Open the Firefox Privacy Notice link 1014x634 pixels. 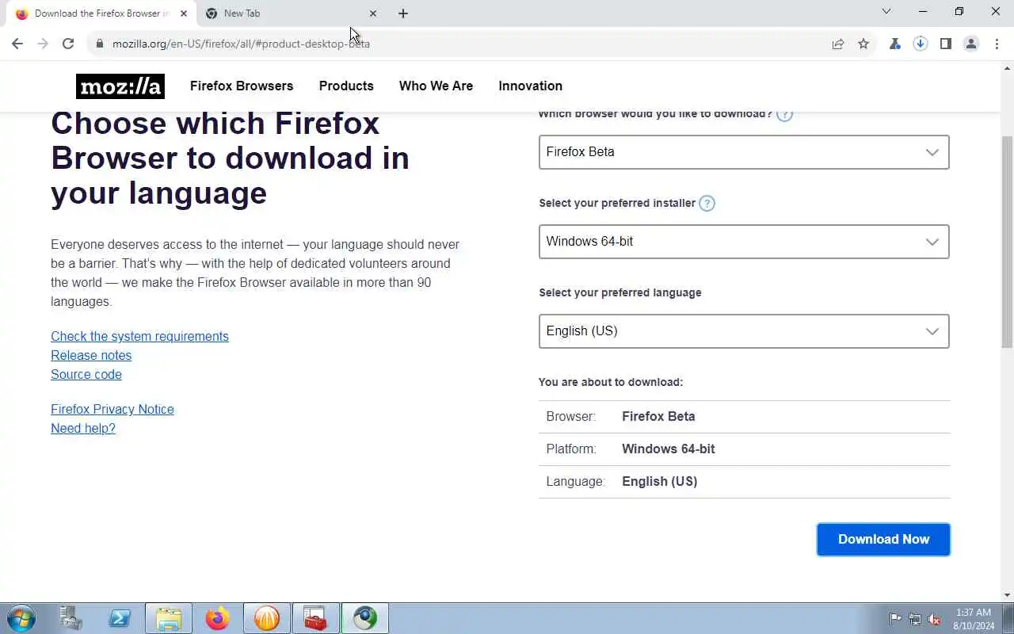point(112,409)
